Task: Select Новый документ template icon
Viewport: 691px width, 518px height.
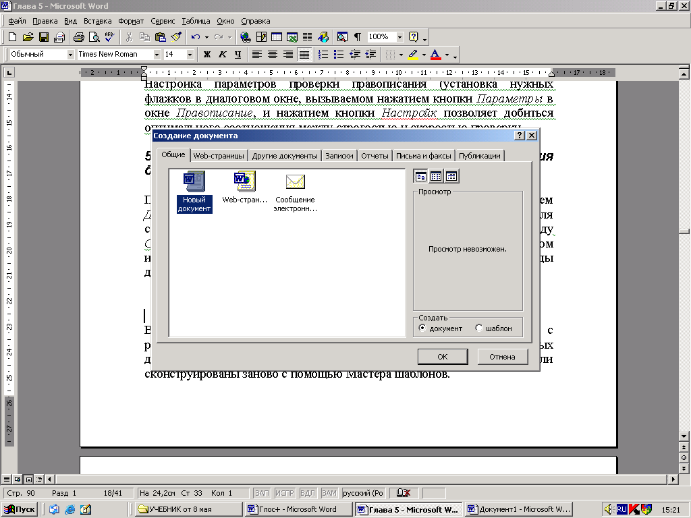Action: pos(194,193)
